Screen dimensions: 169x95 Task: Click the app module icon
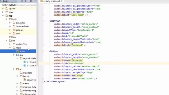tap(7, 16)
